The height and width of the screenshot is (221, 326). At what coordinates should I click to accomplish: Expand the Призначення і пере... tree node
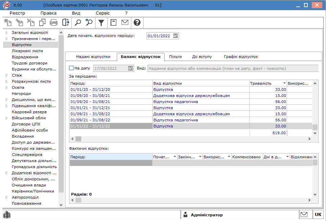point(7,39)
